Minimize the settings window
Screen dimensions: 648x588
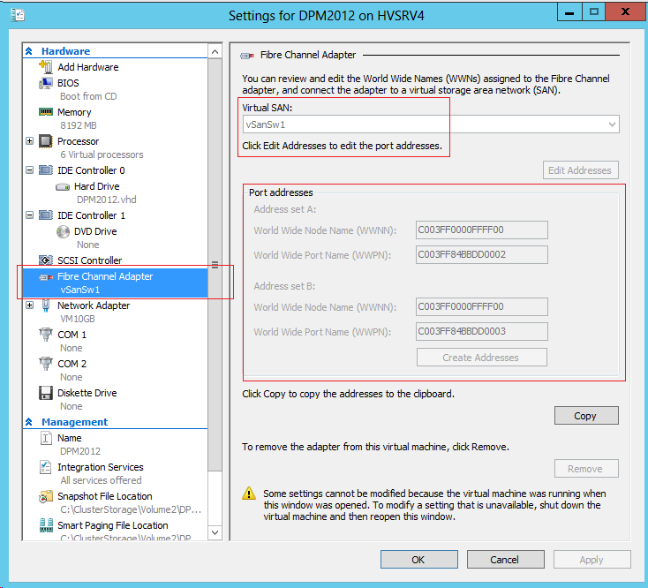(x=569, y=12)
